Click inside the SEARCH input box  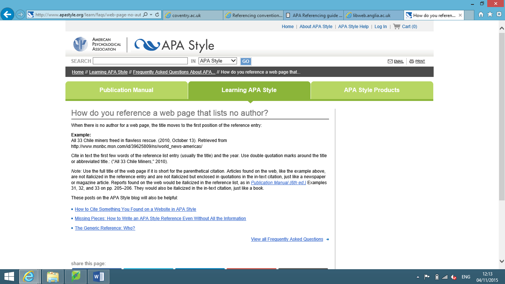tap(140, 61)
